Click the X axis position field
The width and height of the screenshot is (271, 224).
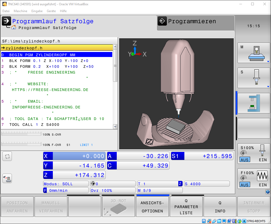click(x=74, y=156)
